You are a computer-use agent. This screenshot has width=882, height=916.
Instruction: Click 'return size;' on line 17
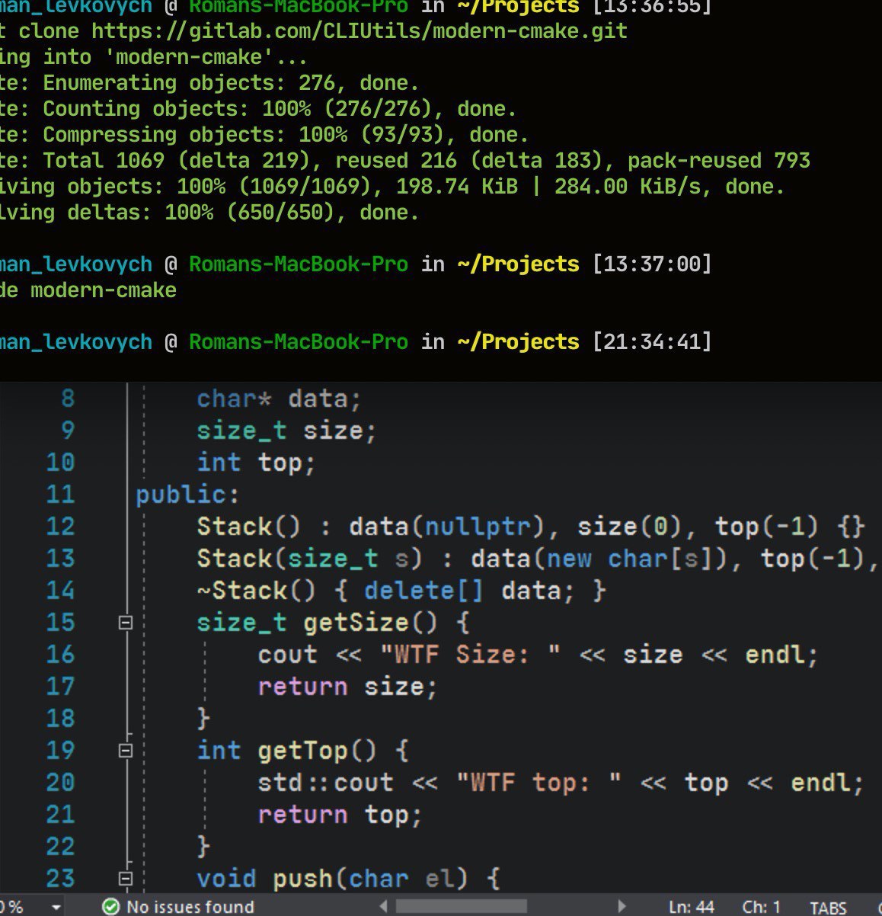click(x=347, y=687)
